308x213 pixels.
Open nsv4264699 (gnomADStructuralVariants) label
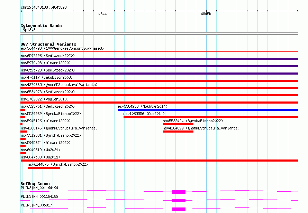[x=201, y=128]
